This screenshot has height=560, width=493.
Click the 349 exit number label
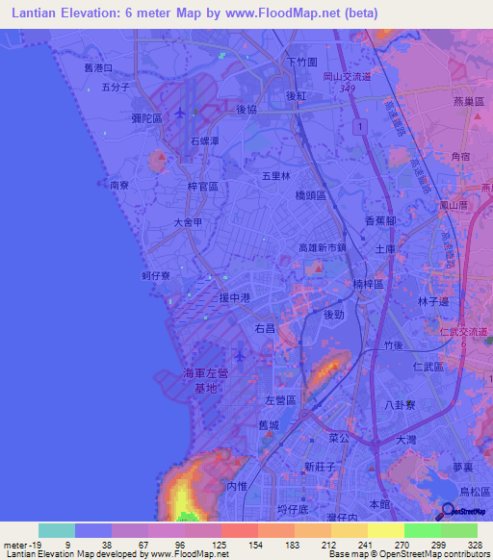(x=348, y=89)
